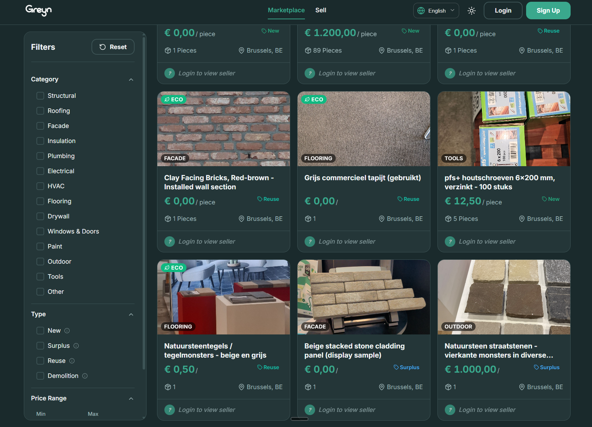
Task: Toggle the Flooring category checkbox
Action: pyautogui.click(x=40, y=201)
